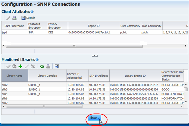Screen dimensions: 189x126
Task: Select the elib6 library row
Action: coord(93,98)
